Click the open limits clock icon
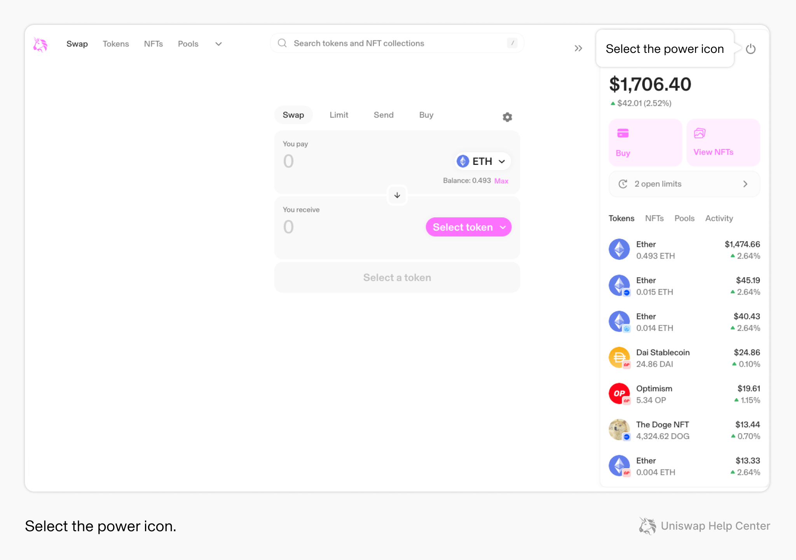 pos(623,184)
